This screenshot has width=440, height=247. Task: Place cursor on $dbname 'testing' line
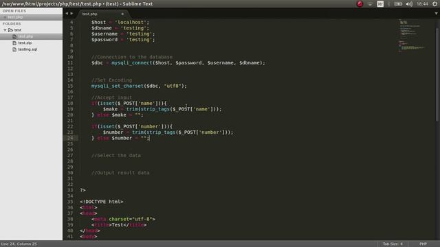pyautogui.click(x=120, y=28)
